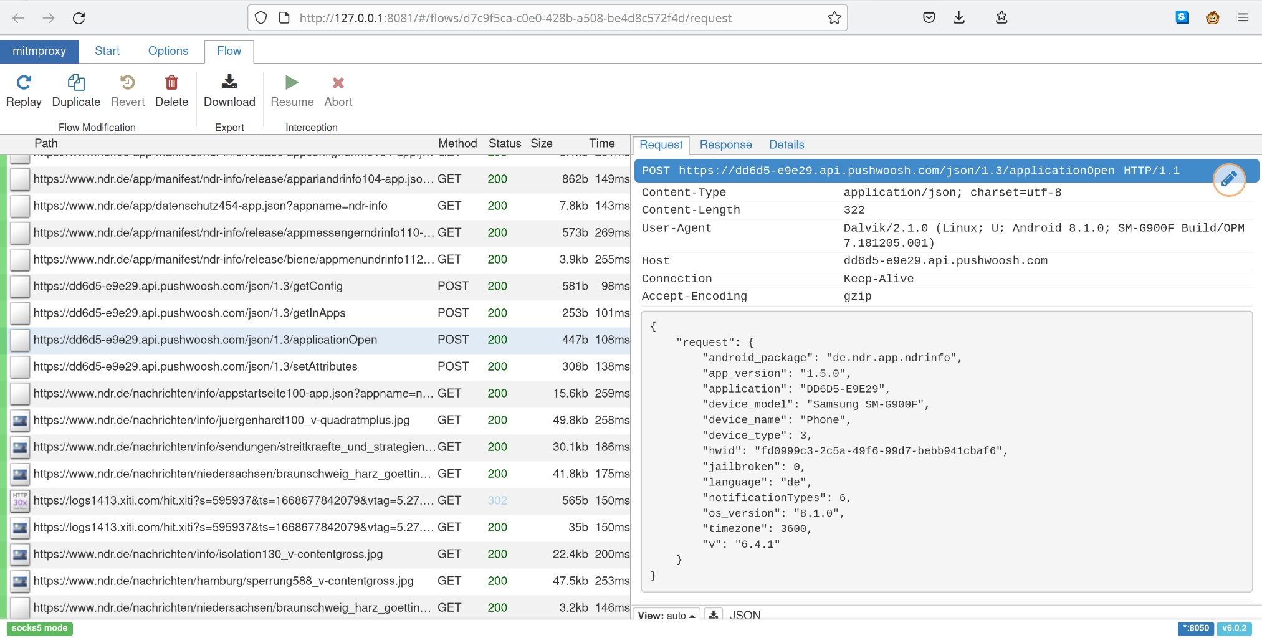Duplicate the selected flow
This screenshot has height=638, width=1262.
[76, 91]
